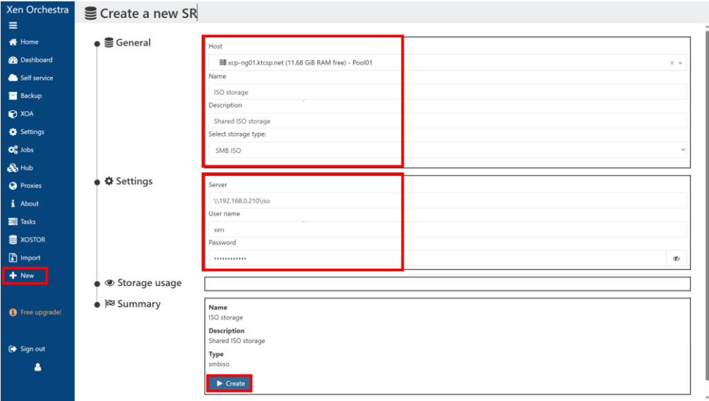Click the XOA cube icon
This screenshot has width=709, height=401.
coord(12,114)
